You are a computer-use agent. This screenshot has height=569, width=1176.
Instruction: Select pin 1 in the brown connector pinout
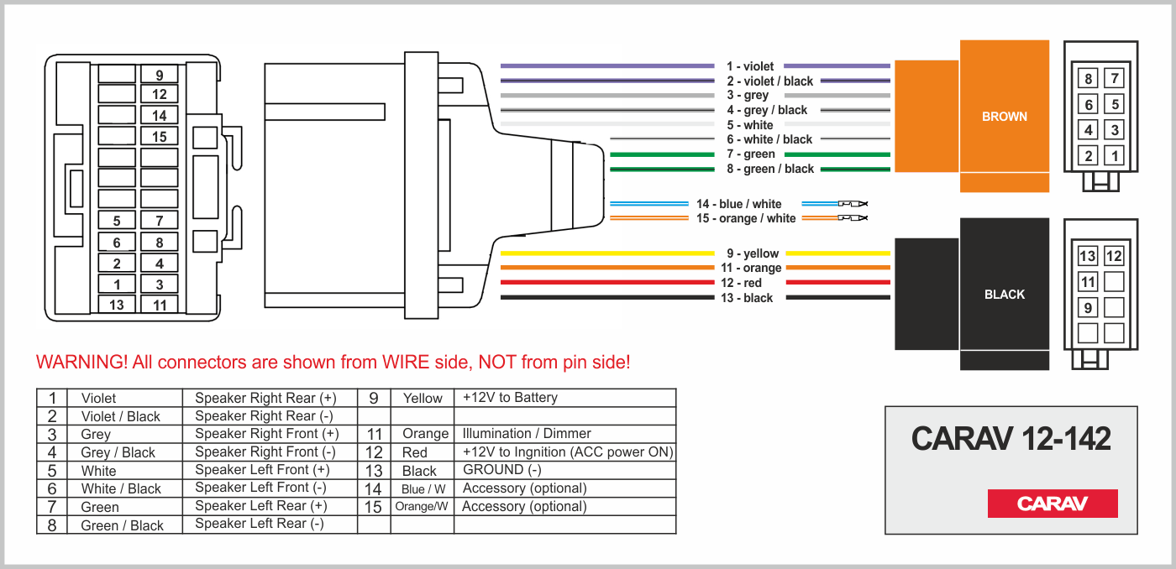[1115, 156]
